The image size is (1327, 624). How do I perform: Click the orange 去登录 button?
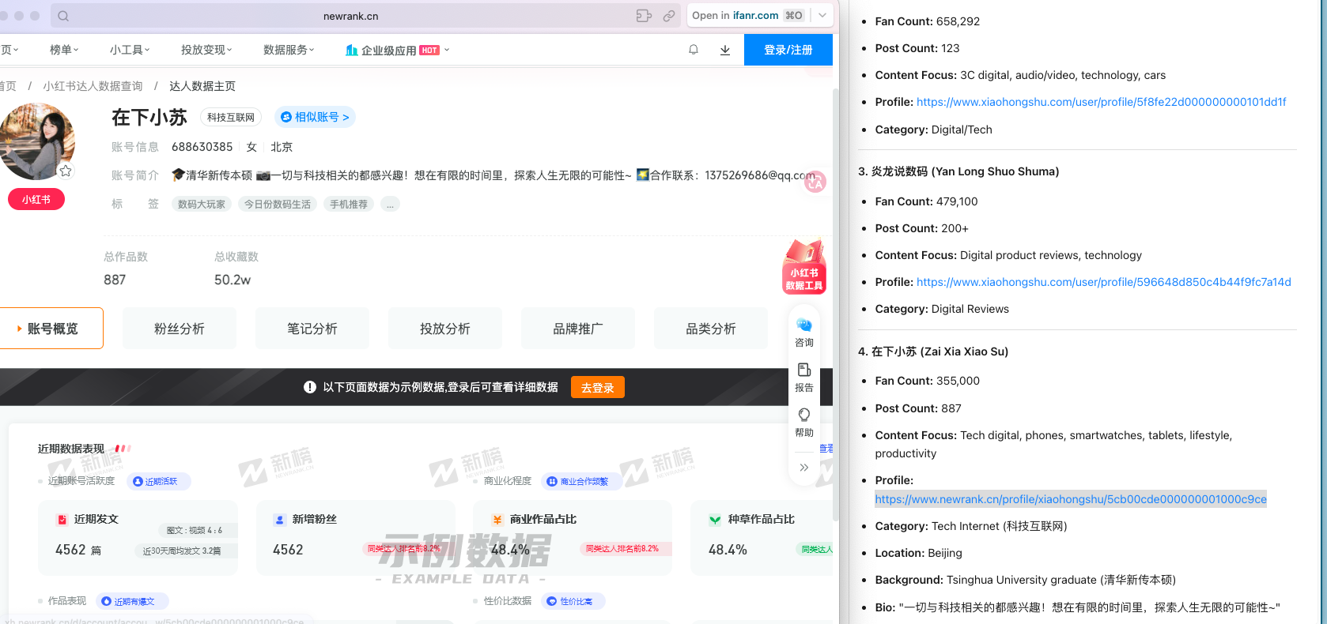pos(598,388)
